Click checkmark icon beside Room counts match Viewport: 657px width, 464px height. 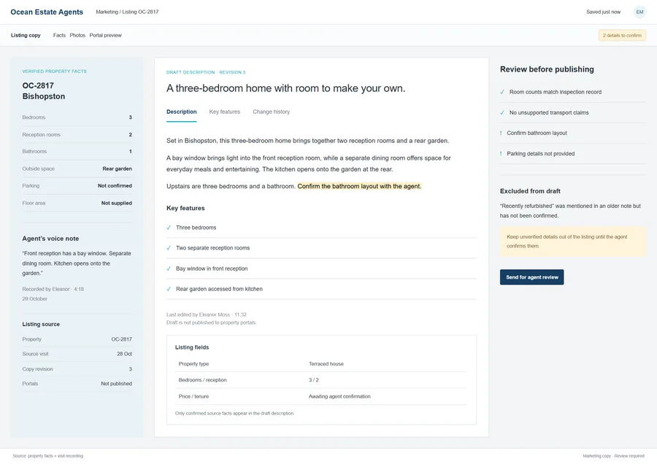502,92
